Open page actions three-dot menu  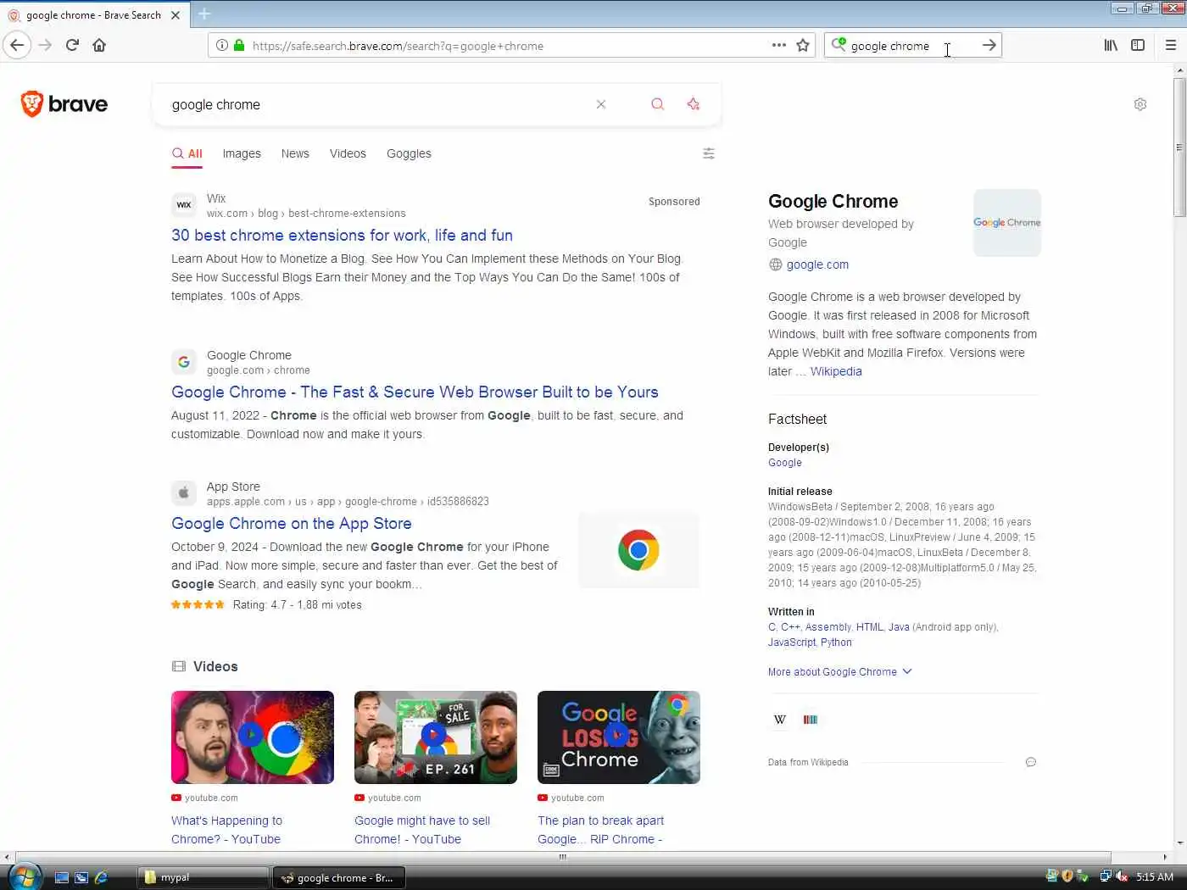[x=778, y=45]
